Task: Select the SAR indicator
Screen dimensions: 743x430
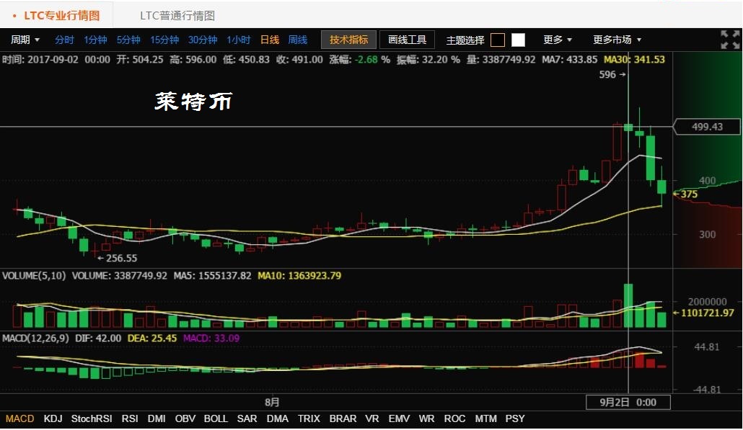Action: 247,418
